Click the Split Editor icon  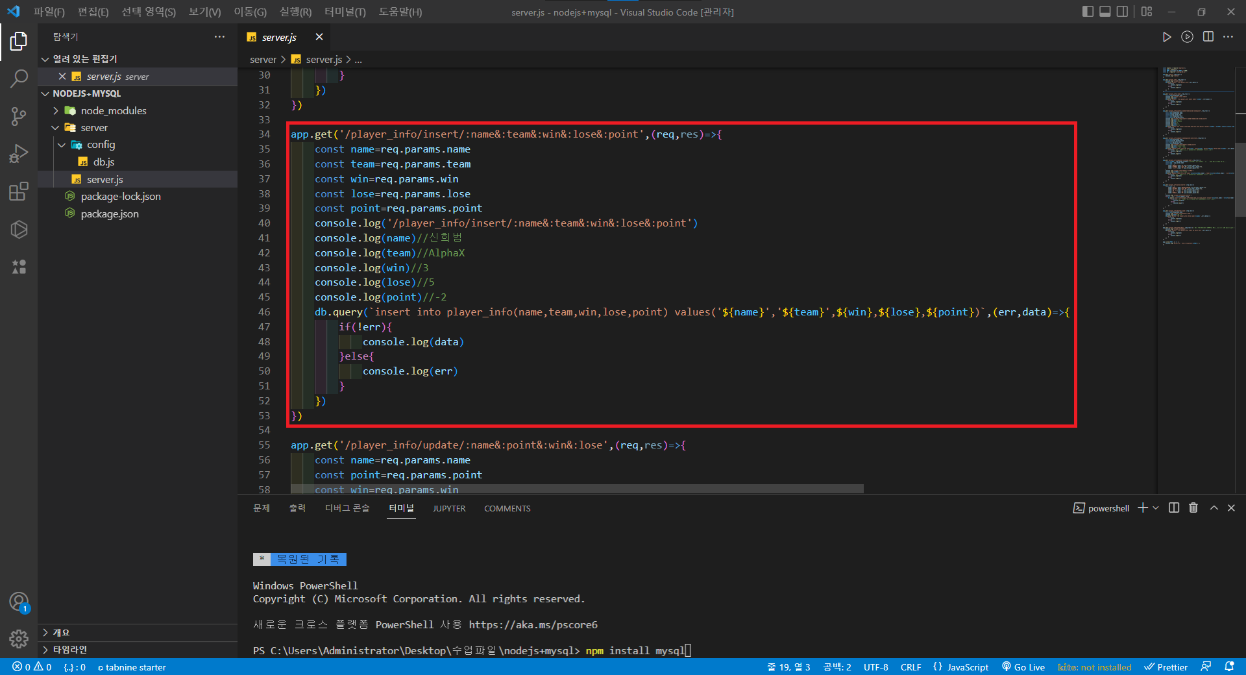tap(1208, 37)
